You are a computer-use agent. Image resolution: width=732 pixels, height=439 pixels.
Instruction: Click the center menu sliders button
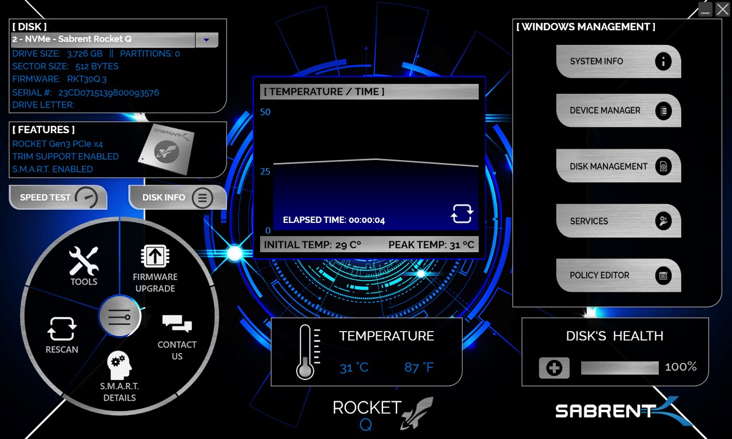[119, 316]
